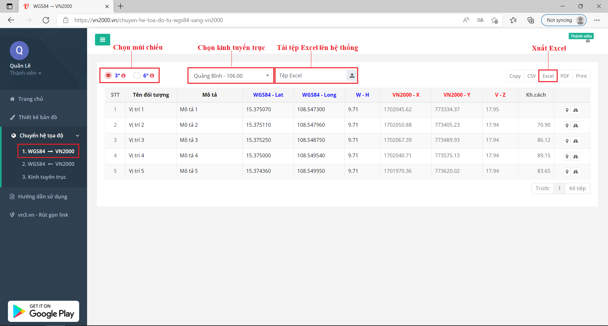Viewport: 608px width, 326px height.
Task: Click the Excel file upload icon
Action: pos(352,75)
